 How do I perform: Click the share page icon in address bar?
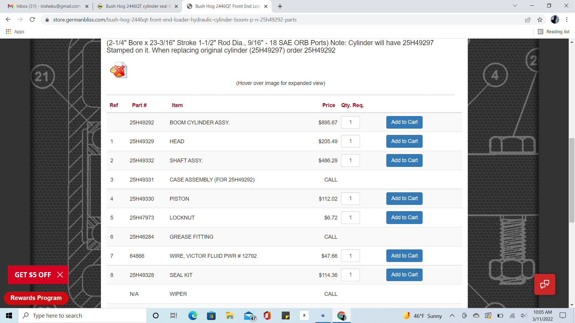point(528,20)
